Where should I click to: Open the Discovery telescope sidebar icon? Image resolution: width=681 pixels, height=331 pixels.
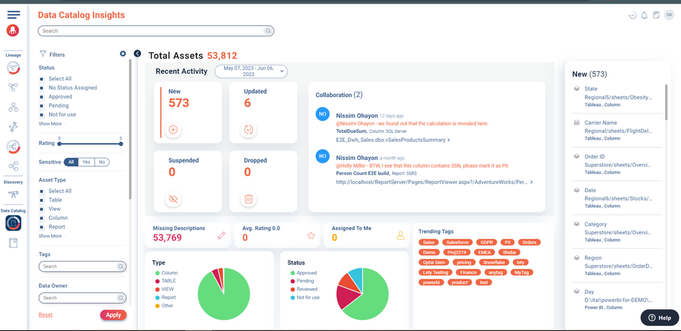(x=14, y=195)
